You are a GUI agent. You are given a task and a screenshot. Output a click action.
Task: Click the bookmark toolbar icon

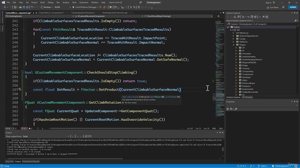point(139,7)
